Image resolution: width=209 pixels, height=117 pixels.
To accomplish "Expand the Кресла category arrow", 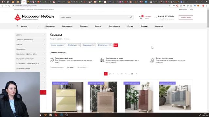I will click(44, 45).
